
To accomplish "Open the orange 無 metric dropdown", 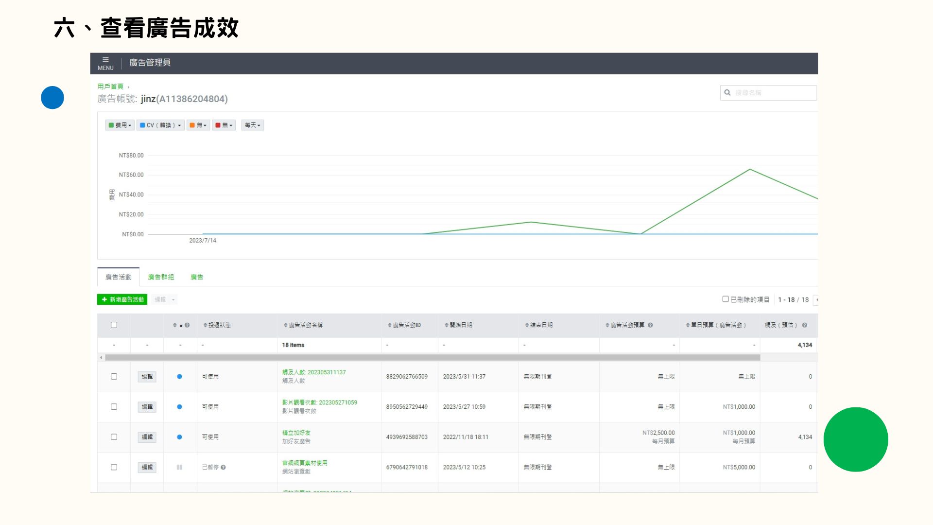I will coord(198,125).
